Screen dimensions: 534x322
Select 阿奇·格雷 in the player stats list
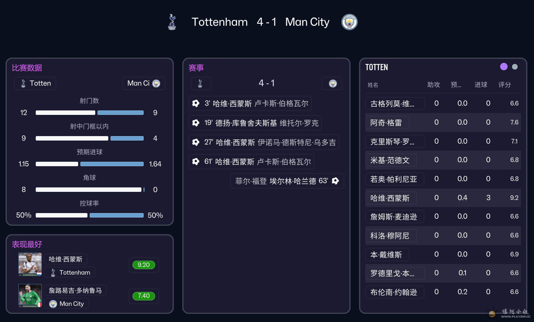coord(387,122)
